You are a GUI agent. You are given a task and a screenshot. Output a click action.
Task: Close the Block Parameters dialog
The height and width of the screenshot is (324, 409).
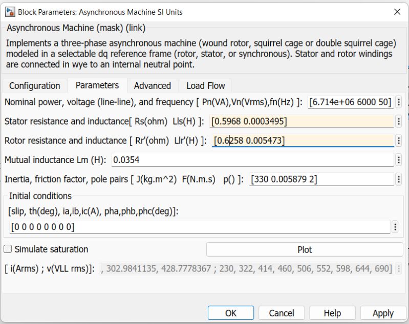(x=397, y=12)
